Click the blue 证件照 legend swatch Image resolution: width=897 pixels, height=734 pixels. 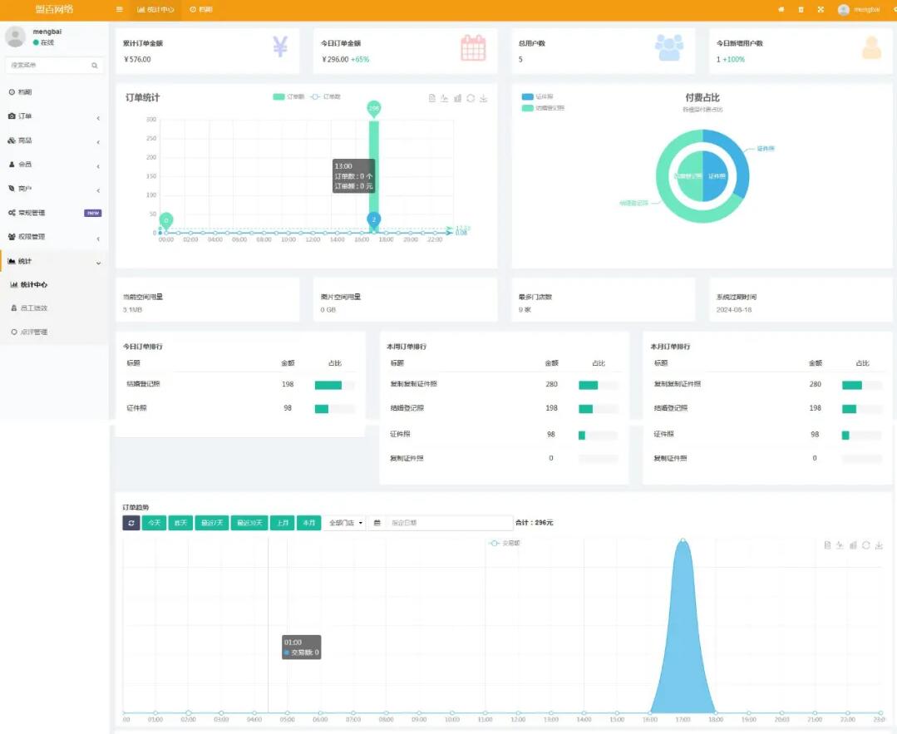tap(527, 97)
